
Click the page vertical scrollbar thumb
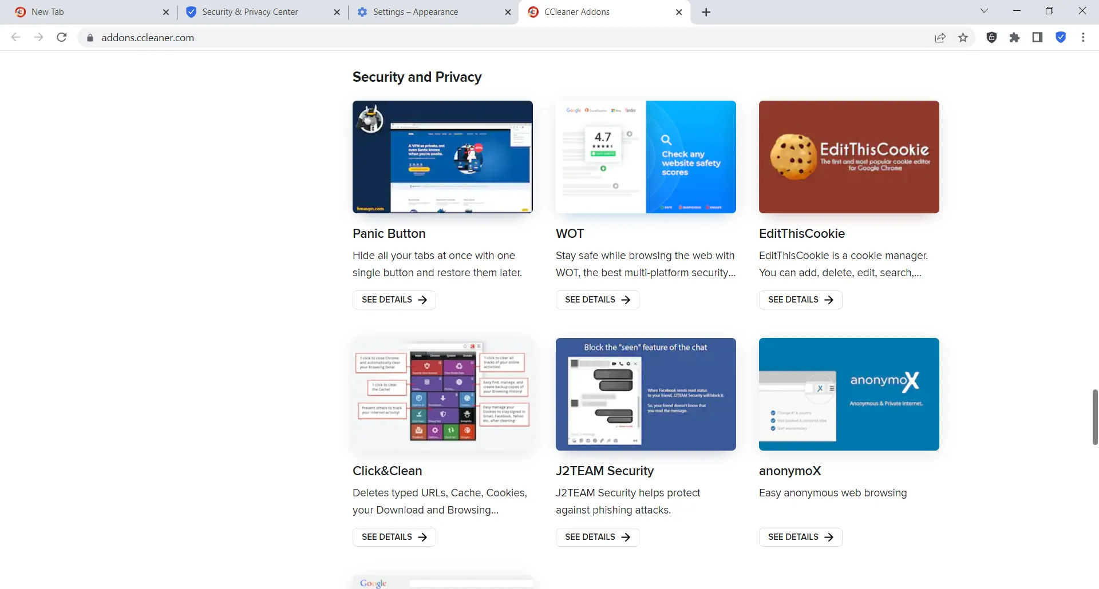(x=1095, y=417)
